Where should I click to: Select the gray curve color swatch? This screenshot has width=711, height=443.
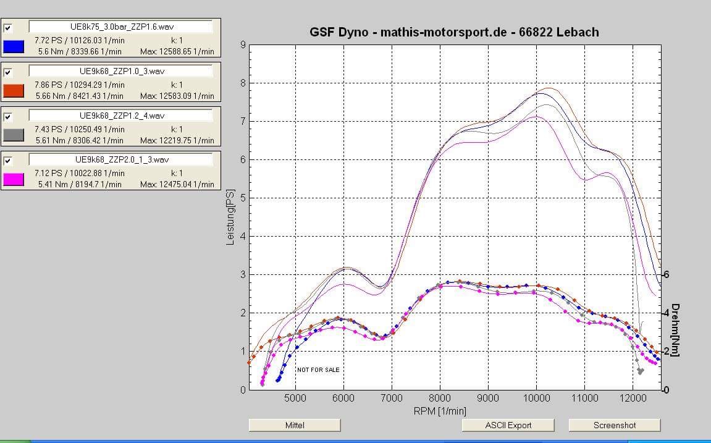pyautogui.click(x=14, y=135)
